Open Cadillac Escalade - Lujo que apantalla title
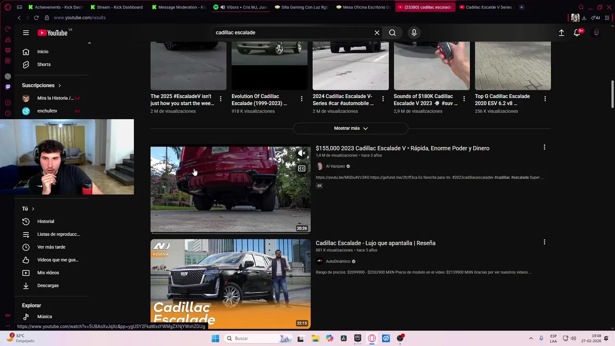Viewport: 615px width, 346px height. 376,243
